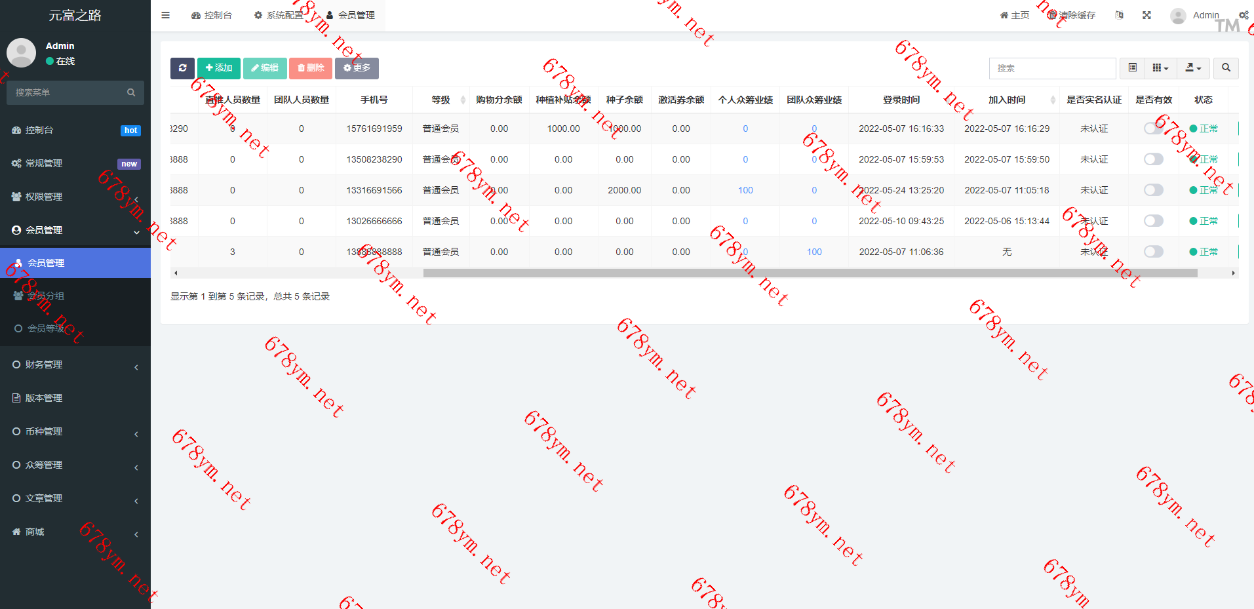The image size is (1254, 609).
Task: Click the green 添加 button
Action: [219, 68]
